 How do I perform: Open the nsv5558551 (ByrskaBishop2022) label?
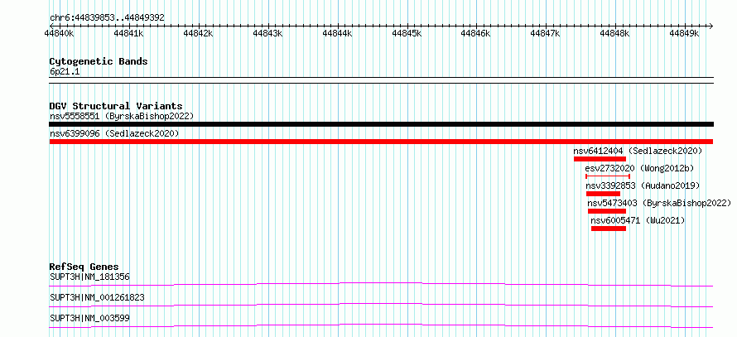coord(122,116)
